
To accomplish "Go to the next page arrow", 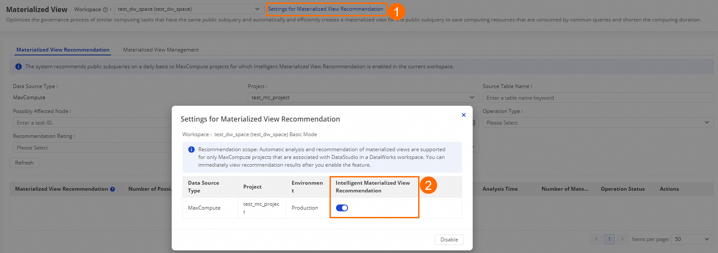I will (622, 239).
